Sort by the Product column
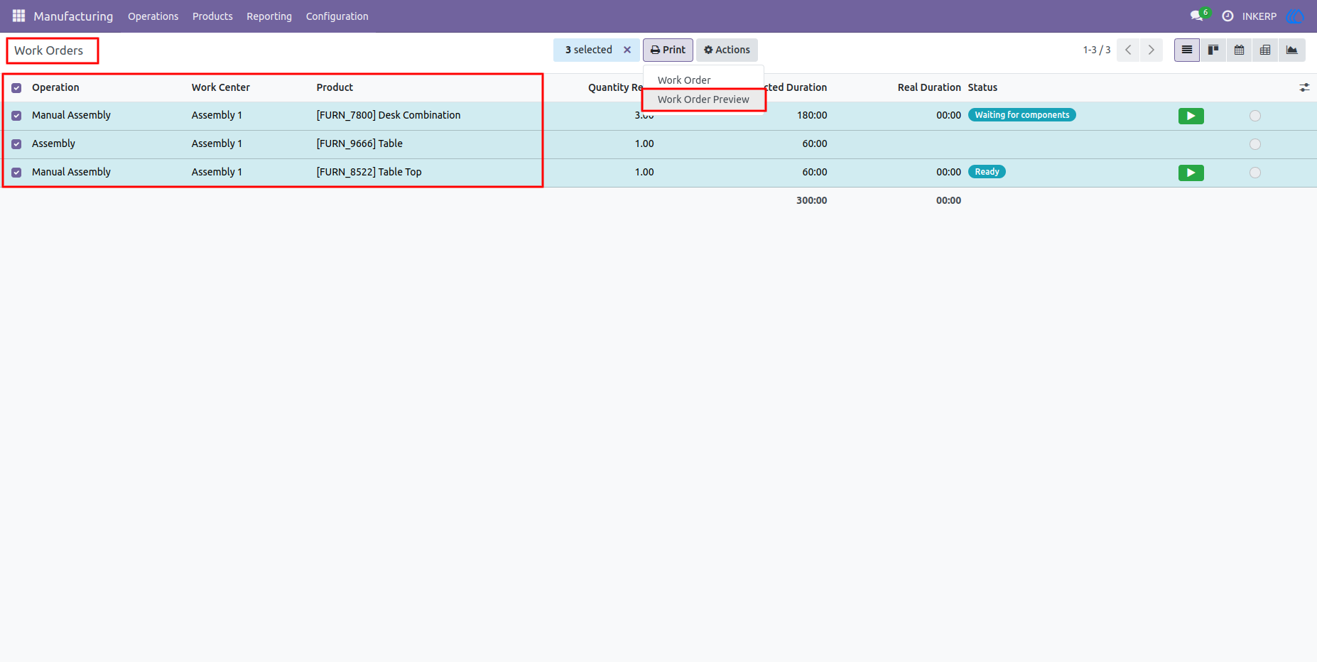Image resolution: width=1317 pixels, height=662 pixels. tap(335, 87)
